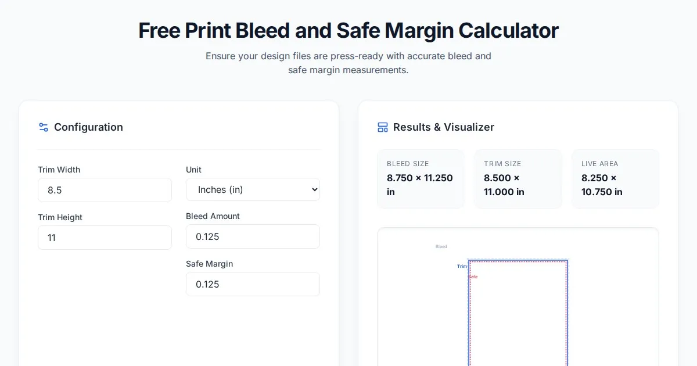Open the Unit dropdown showing Inches (in)
The width and height of the screenshot is (697, 366).
(253, 189)
